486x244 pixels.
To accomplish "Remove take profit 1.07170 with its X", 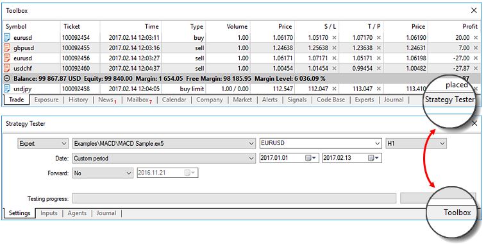I will coord(378,38).
